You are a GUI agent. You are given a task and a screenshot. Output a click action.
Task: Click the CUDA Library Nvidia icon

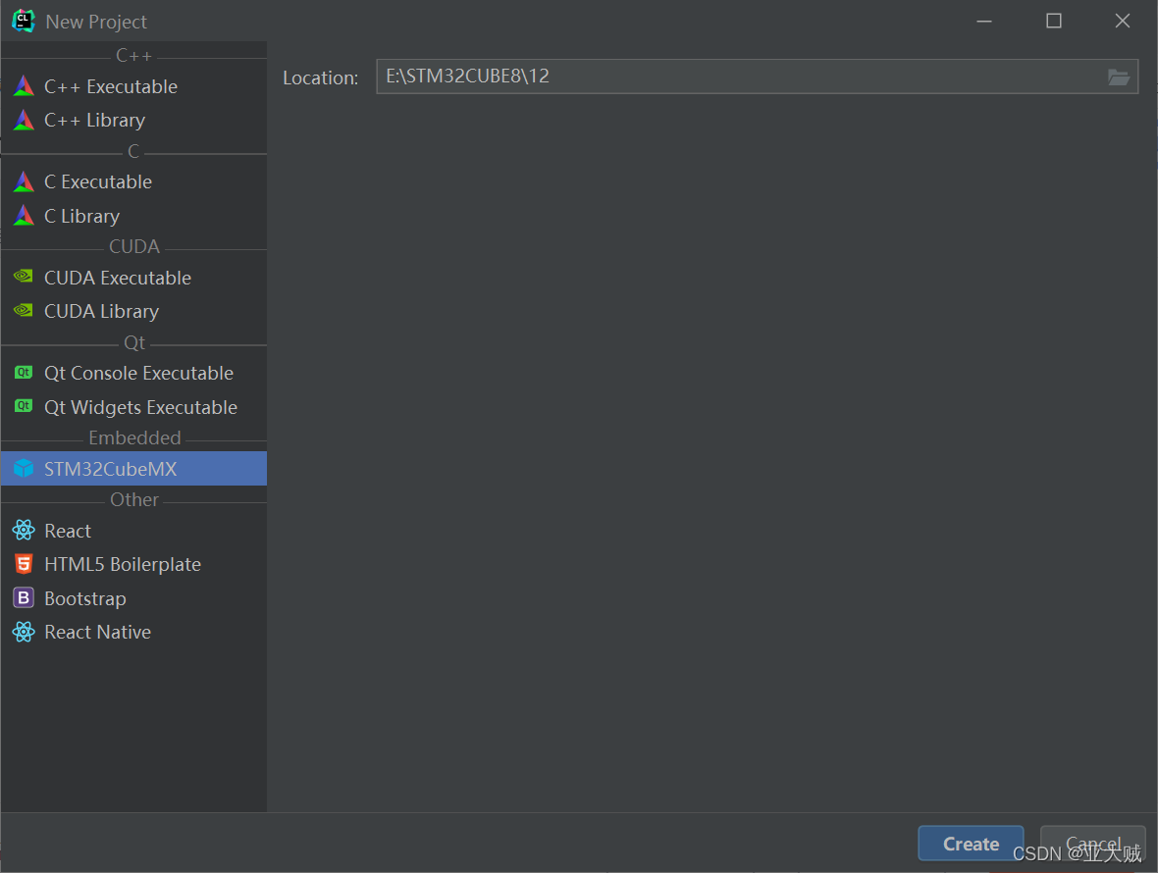click(24, 311)
